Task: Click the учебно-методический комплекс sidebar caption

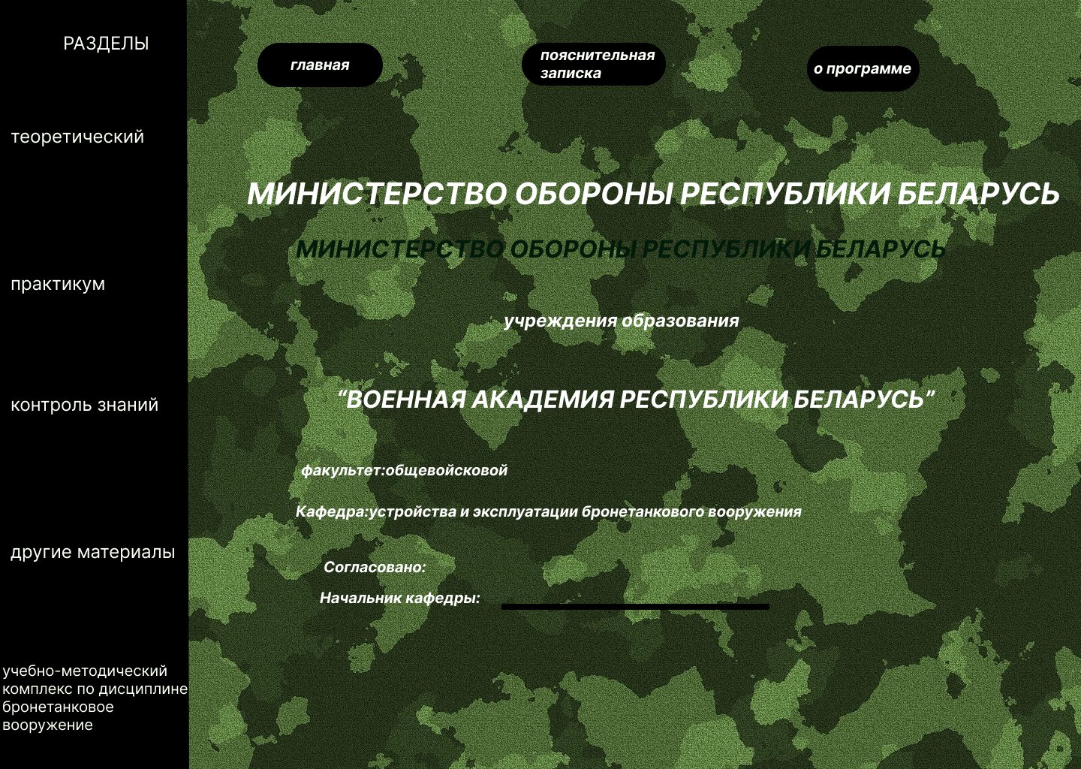Action: (95, 698)
